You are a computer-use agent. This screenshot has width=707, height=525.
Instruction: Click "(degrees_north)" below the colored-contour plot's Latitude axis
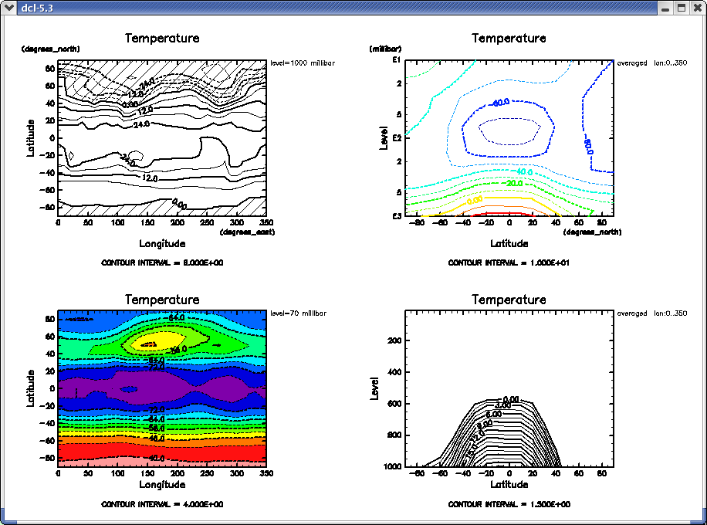click(593, 232)
